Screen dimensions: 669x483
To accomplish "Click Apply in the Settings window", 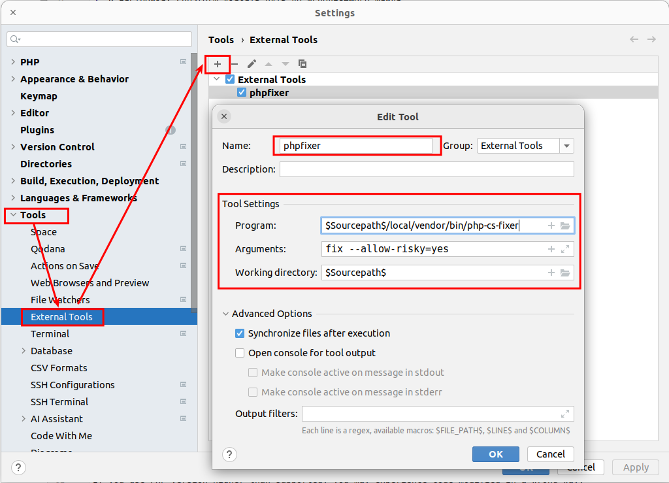I will pyautogui.click(x=635, y=467).
